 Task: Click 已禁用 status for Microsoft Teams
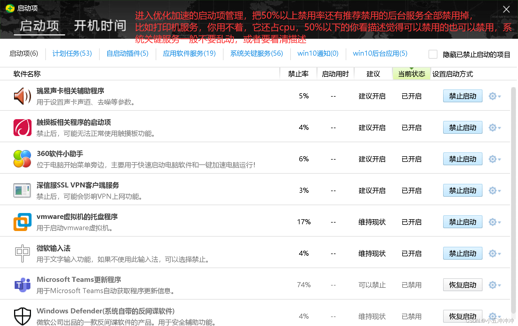click(x=411, y=285)
